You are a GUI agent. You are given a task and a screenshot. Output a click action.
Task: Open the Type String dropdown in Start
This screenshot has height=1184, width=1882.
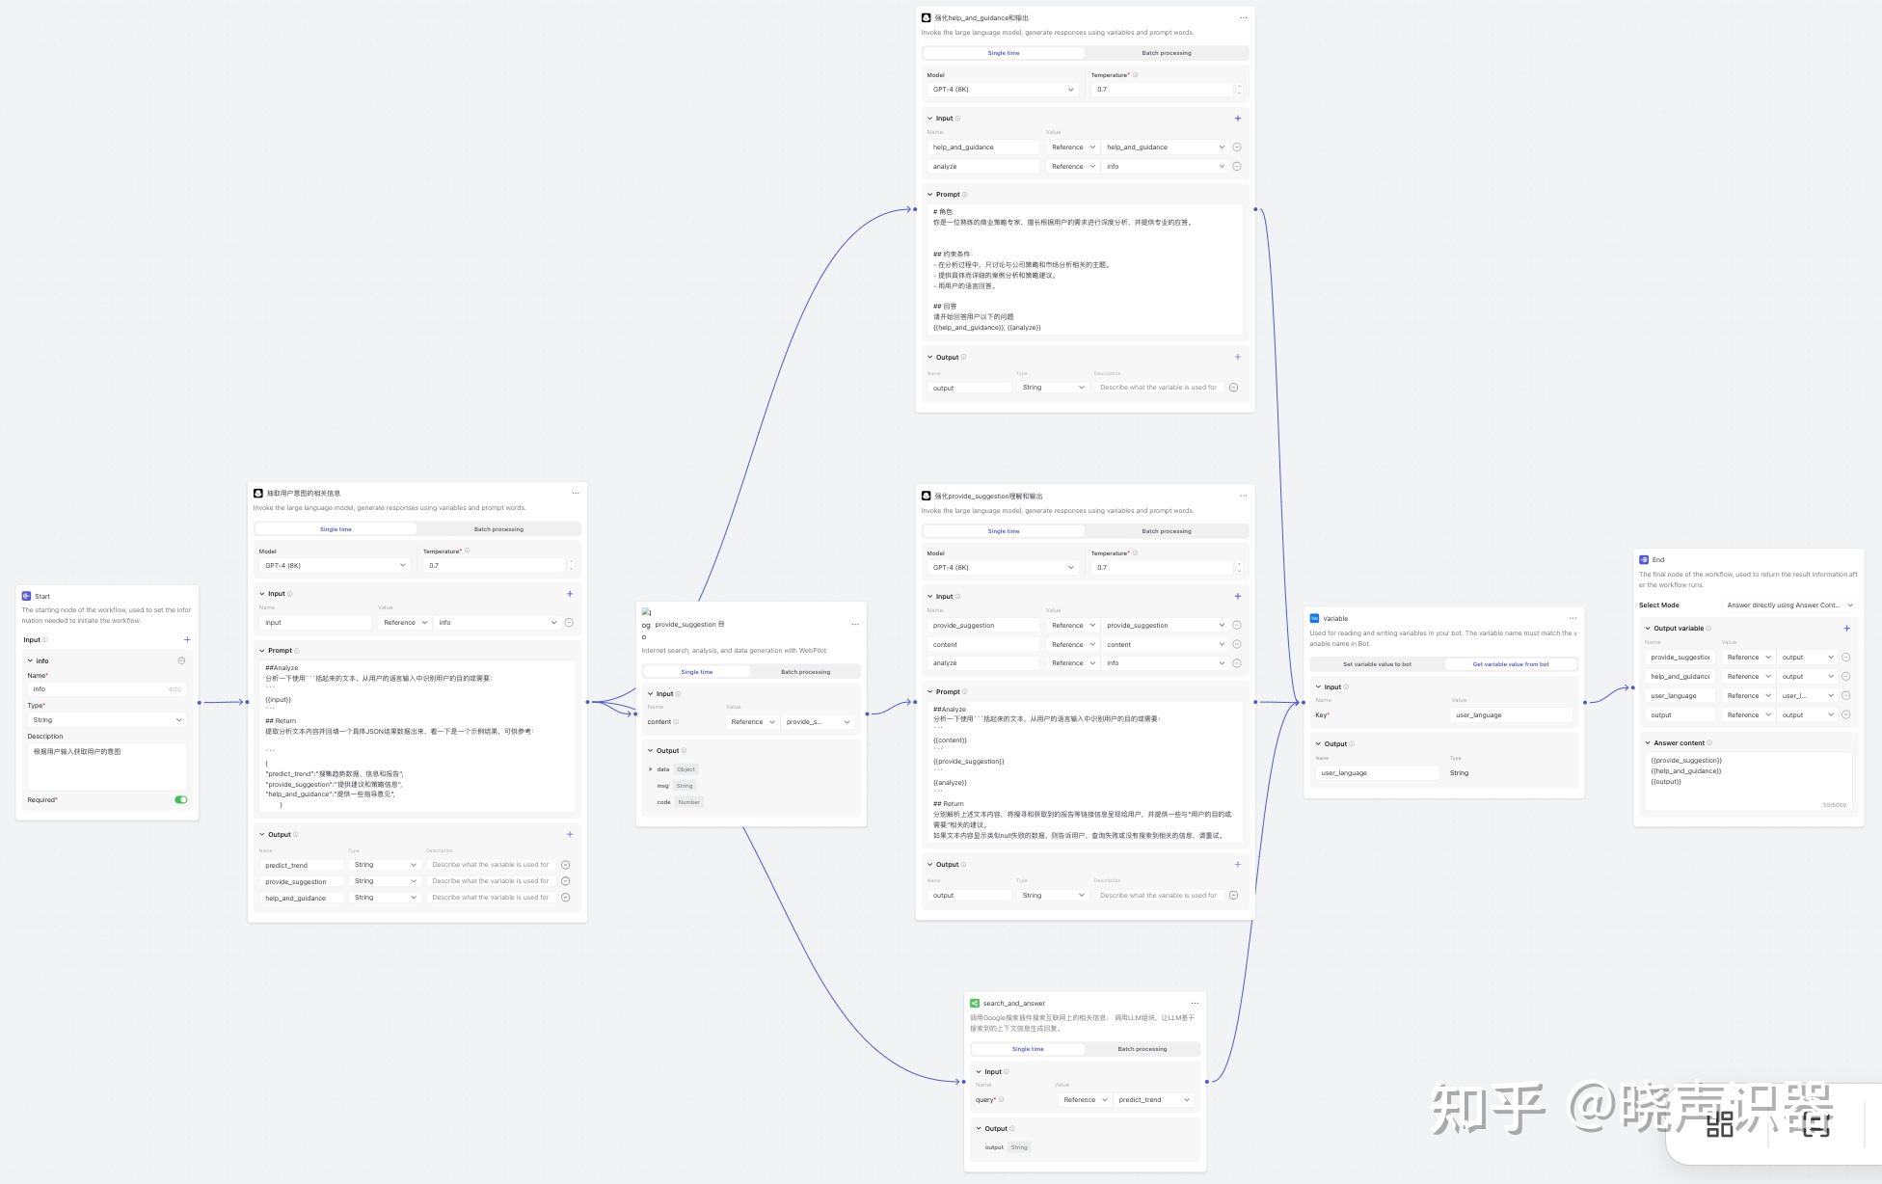click(107, 720)
